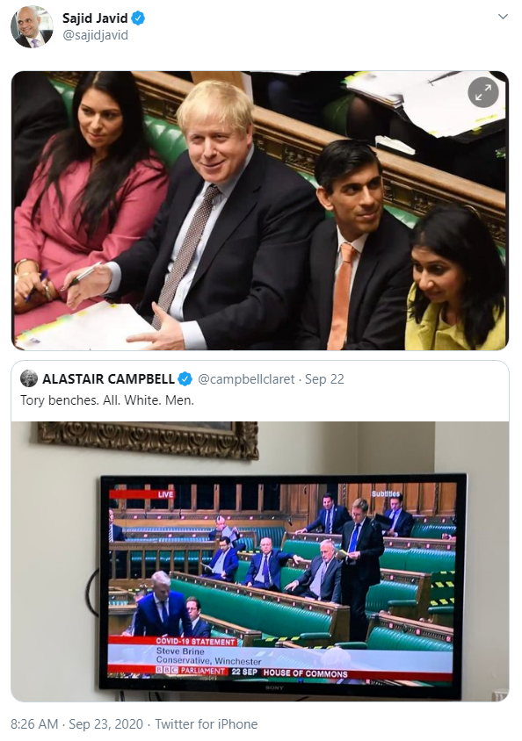Click the Sajid Javid display name
Screen dimensions: 522x741
[x=95, y=18]
